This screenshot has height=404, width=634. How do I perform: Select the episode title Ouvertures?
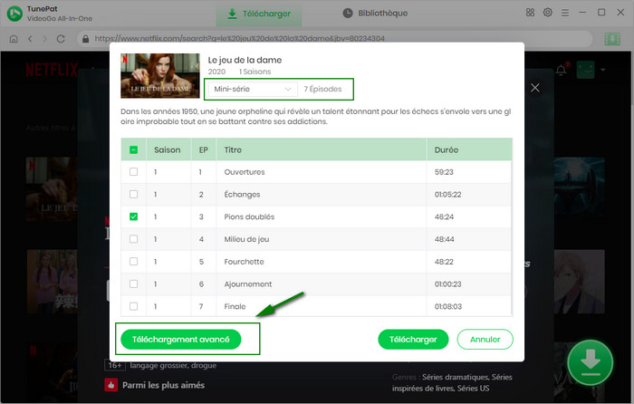click(245, 172)
